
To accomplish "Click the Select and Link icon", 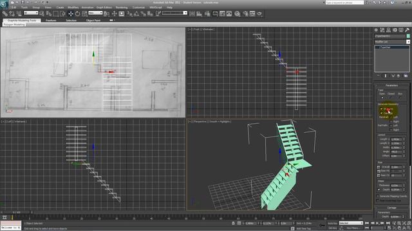I will click(x=5, y=13).
